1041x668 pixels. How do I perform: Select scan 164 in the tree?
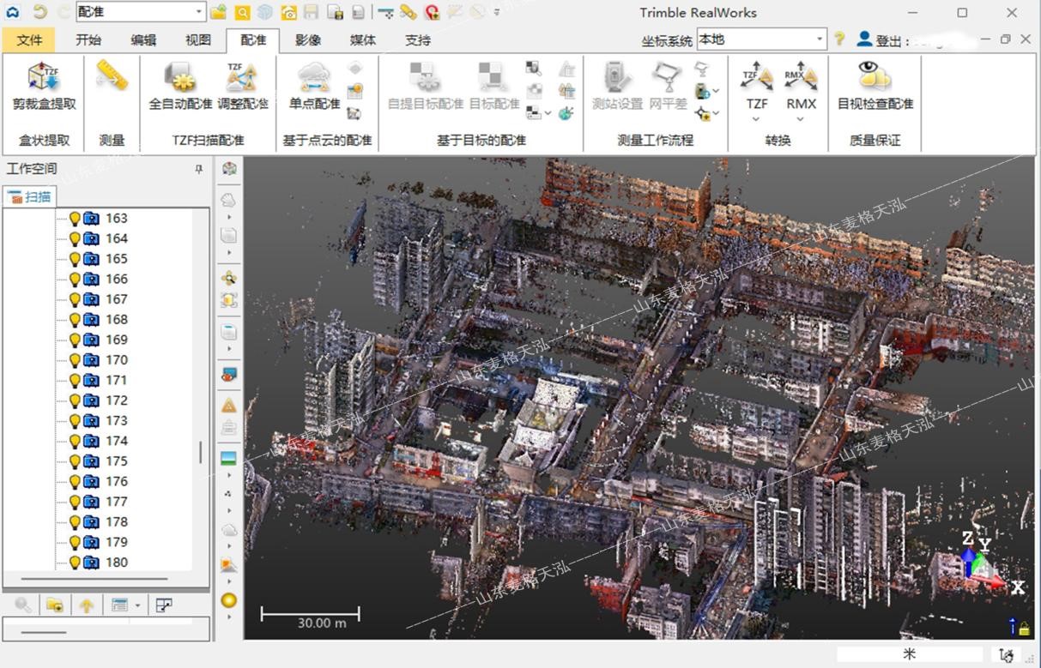point(117,238)
